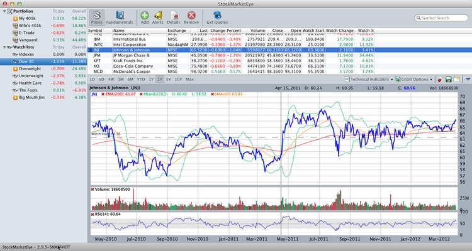Select the McDonald's Corpor row

pyautogui.click(x=279, y=72)
